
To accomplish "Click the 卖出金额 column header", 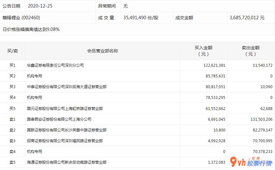I will [x=251, y=51].
